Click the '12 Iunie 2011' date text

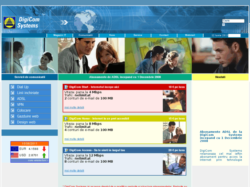click(220, 35)
